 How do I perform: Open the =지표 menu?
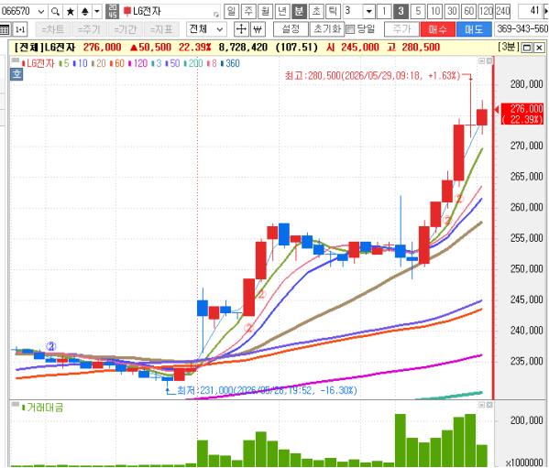[161, 29]
